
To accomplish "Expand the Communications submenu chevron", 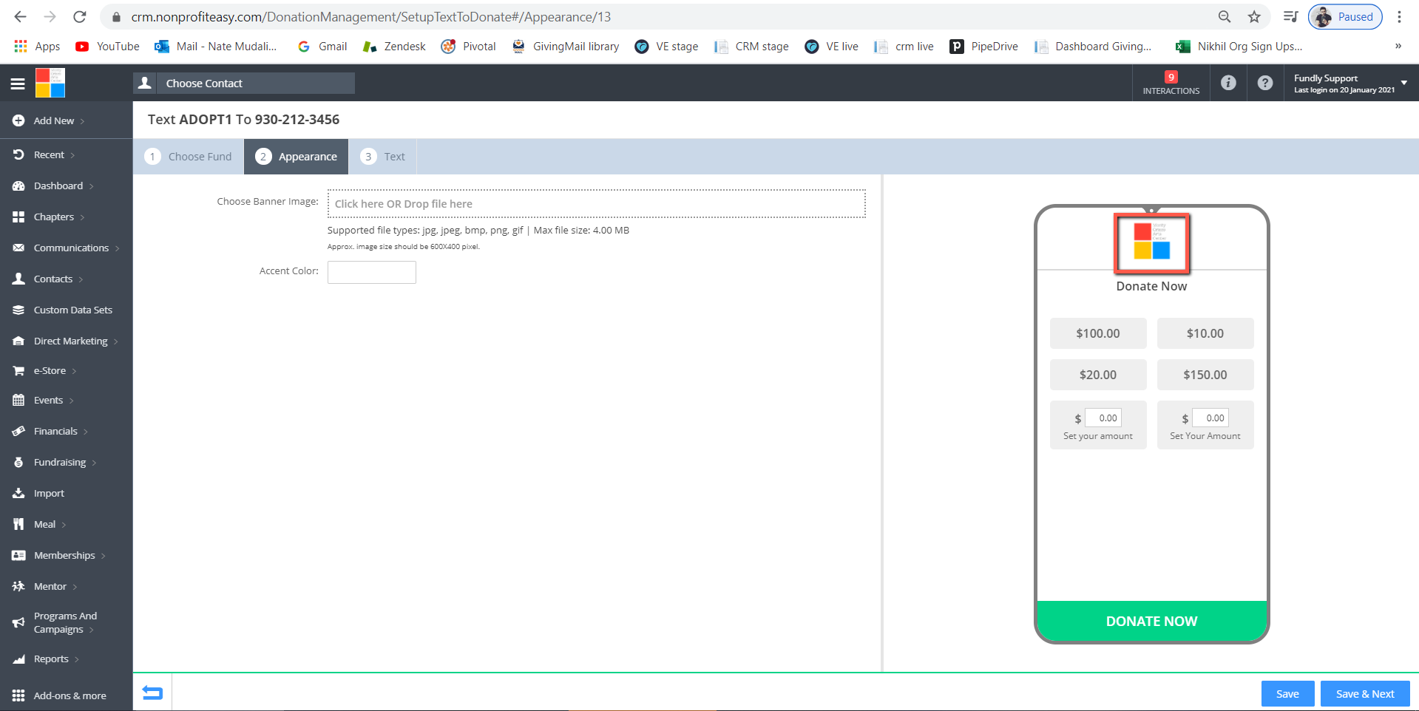I will click(x=118, y=248).
